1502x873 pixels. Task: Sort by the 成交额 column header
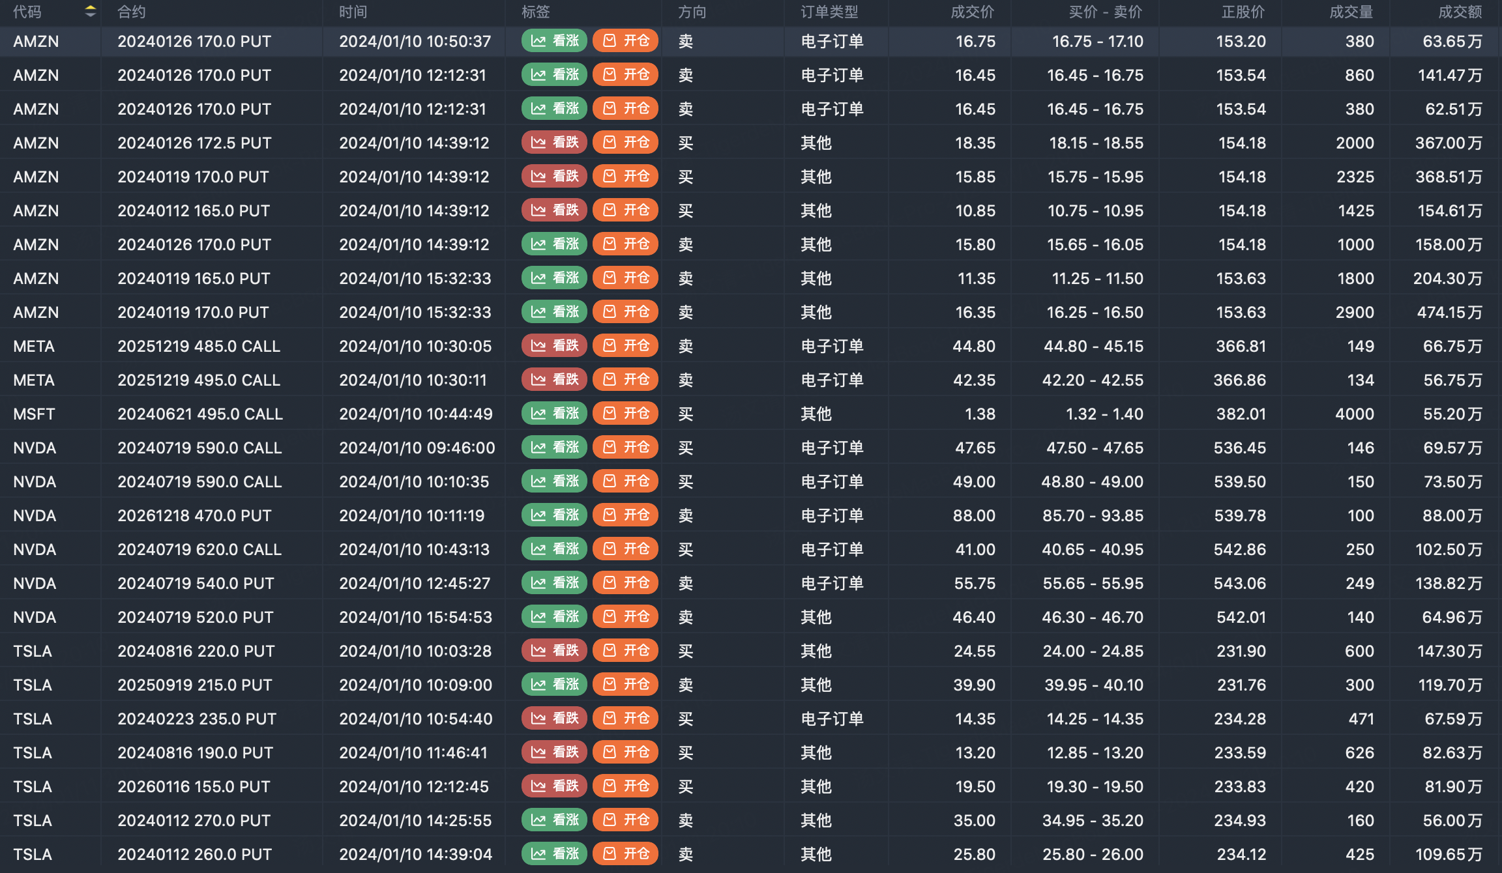1460,12
